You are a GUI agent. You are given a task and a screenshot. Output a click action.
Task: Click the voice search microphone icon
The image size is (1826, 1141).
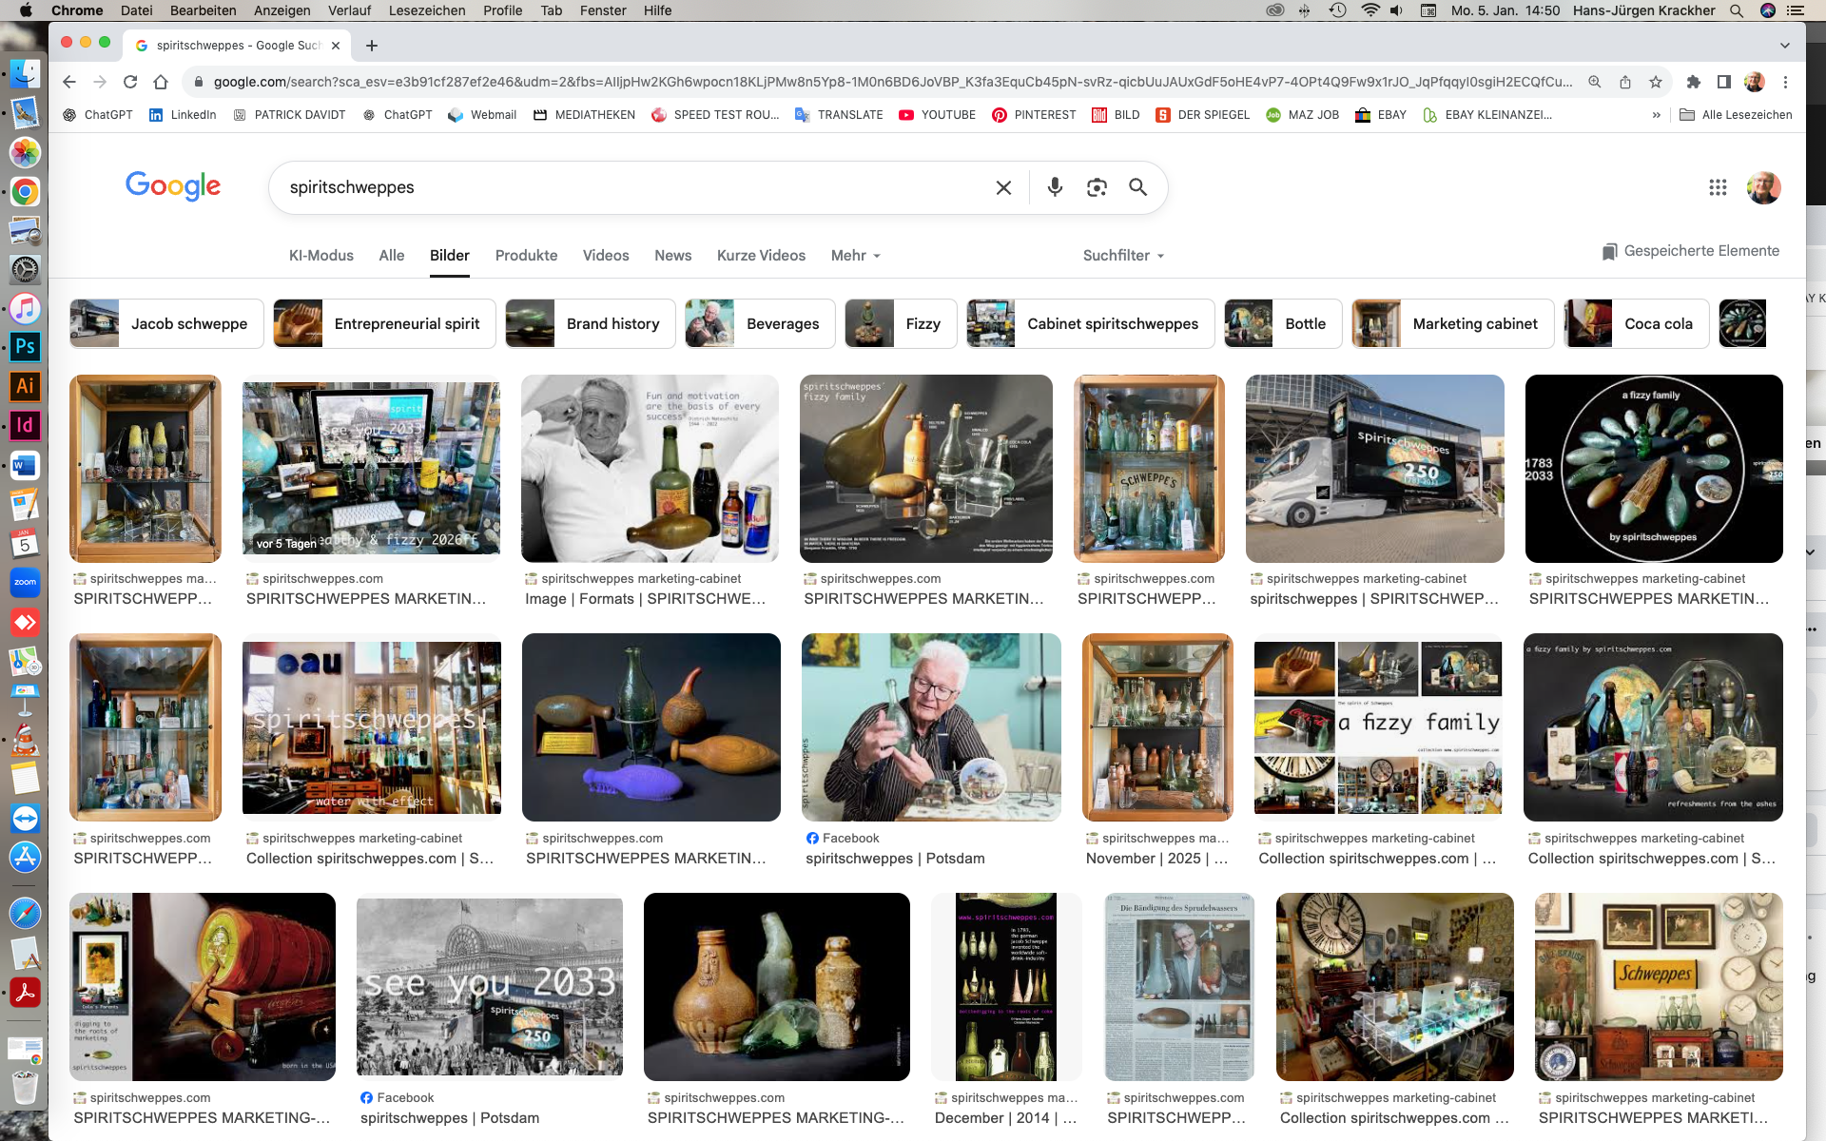1055,187
